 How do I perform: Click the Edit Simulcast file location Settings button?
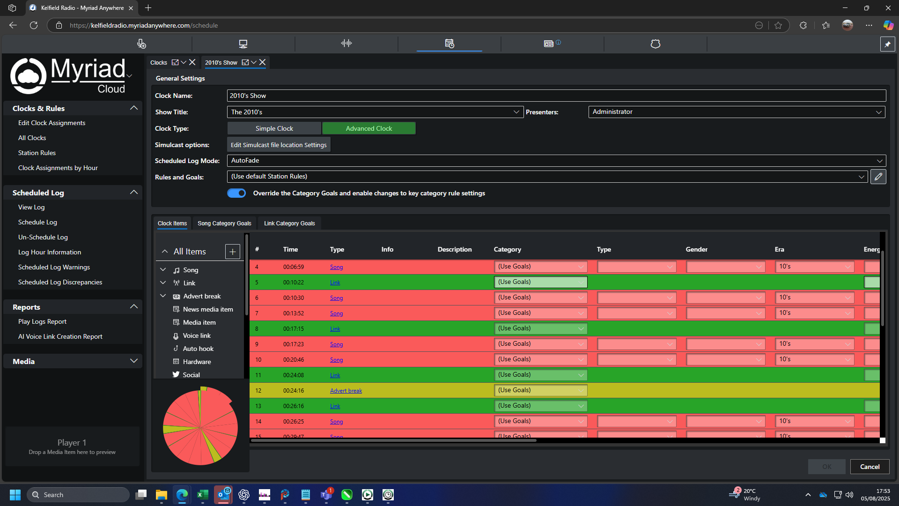click(x=279, y=144)
